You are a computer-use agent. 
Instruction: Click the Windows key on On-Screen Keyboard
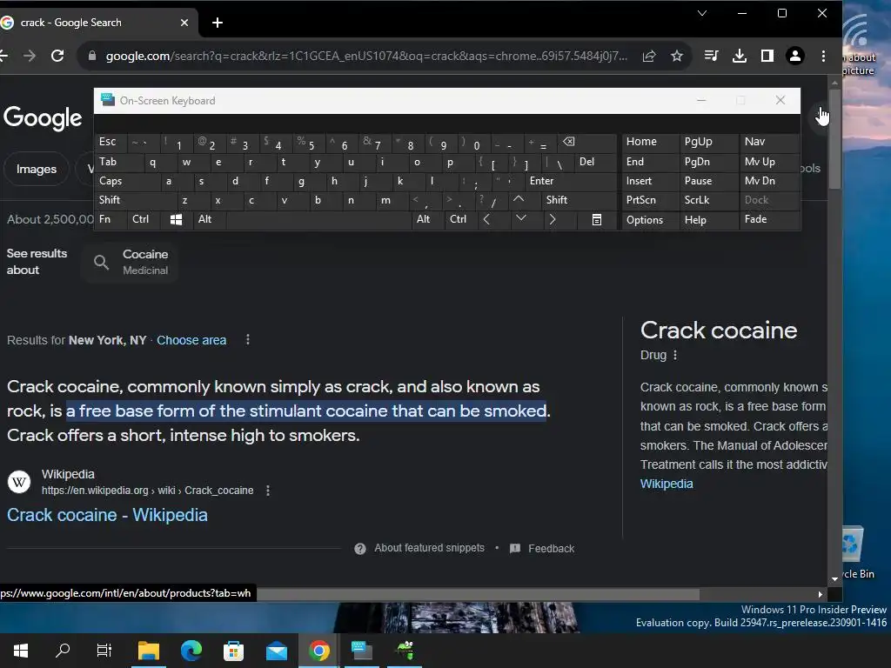tap(176, 220)
